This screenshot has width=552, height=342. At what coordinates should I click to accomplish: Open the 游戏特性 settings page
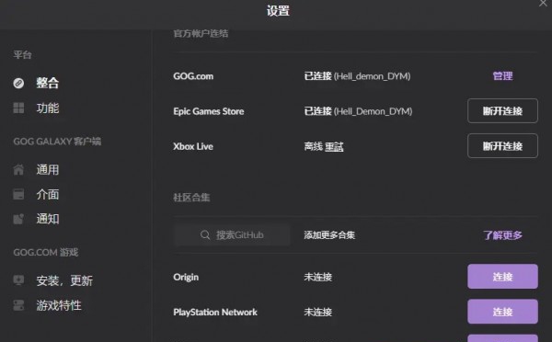point(59,305)
